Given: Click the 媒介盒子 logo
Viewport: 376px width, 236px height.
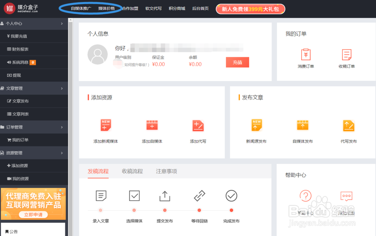Looking at the screenshot, I should (21, 9).
